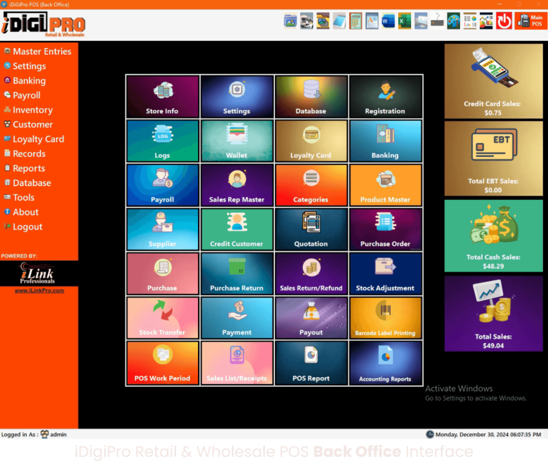This screenshot has width=548, height=464.
Task: Open the Reports sidebar menu
Action: pos(25,169)
